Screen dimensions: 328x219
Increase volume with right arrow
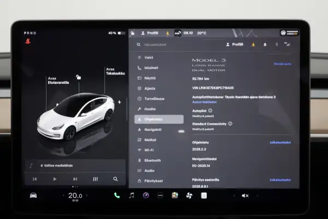257,196
